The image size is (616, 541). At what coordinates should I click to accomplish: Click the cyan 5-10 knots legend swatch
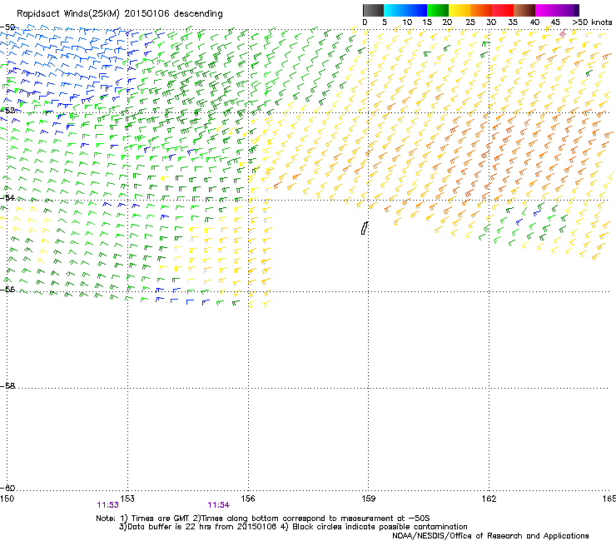(395, 10)
